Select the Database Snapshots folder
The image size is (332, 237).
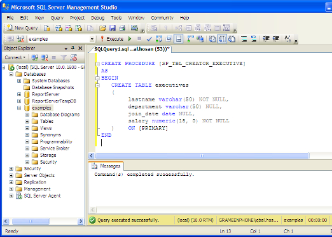(x=53, y=87)
